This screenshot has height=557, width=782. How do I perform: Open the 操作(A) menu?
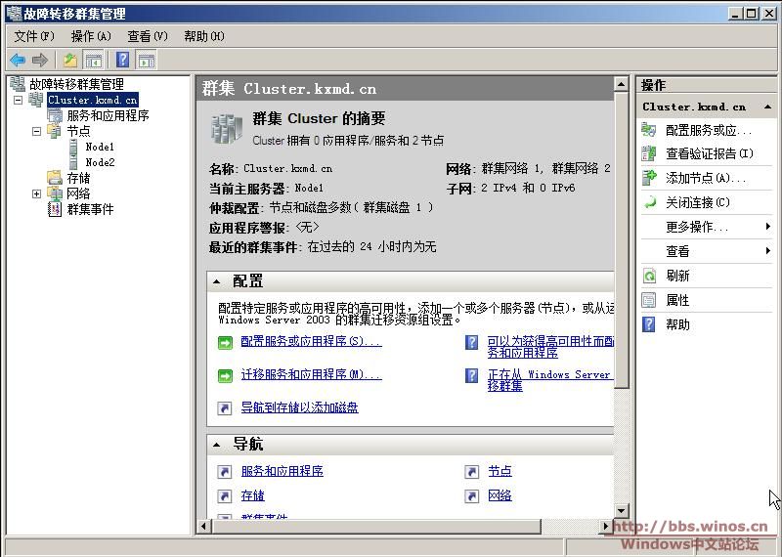[91, 36]
